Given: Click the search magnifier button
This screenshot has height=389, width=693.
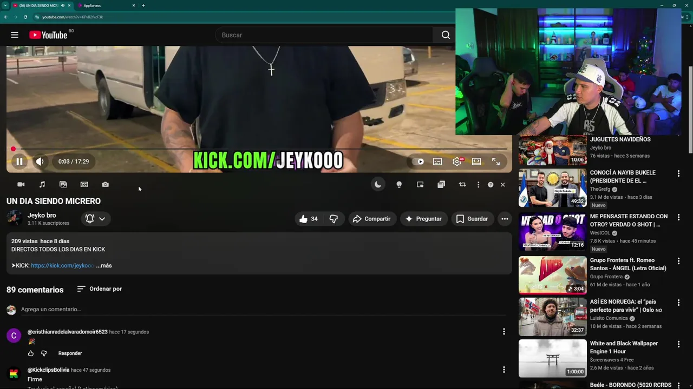Looking at the screenshot, I should tap(446, 35).
